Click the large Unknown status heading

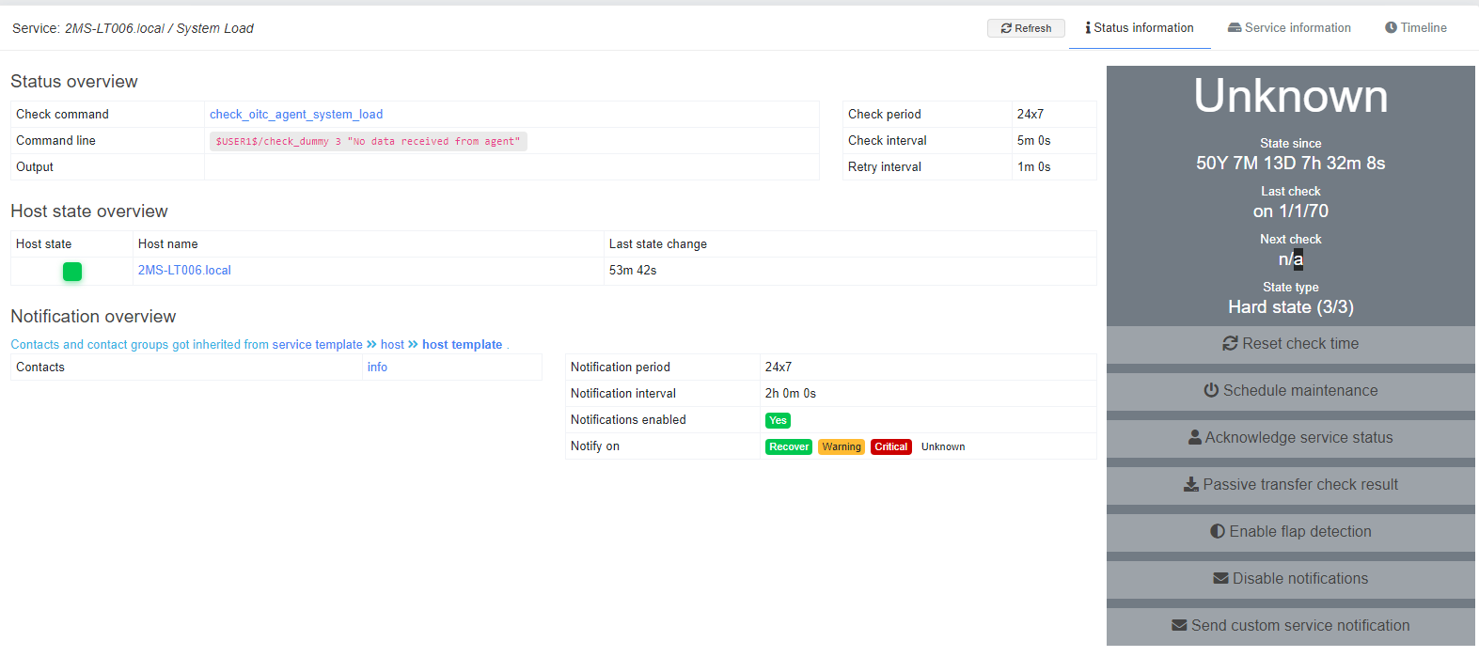(1291, 96)
